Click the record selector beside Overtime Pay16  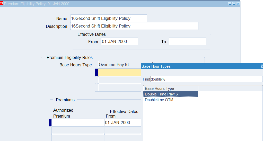(97, 65)
